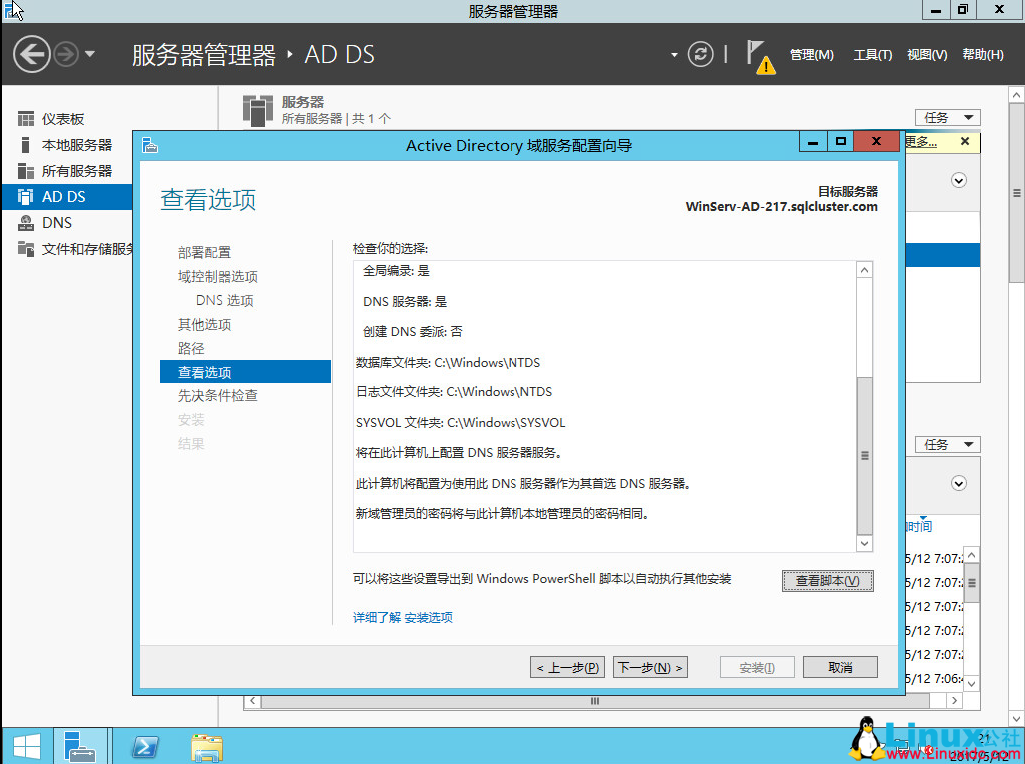This screenshot has height=764, width=1025.
Task: Select DNS in the Server Manager sidebar
Action: [x=57, y=222]
